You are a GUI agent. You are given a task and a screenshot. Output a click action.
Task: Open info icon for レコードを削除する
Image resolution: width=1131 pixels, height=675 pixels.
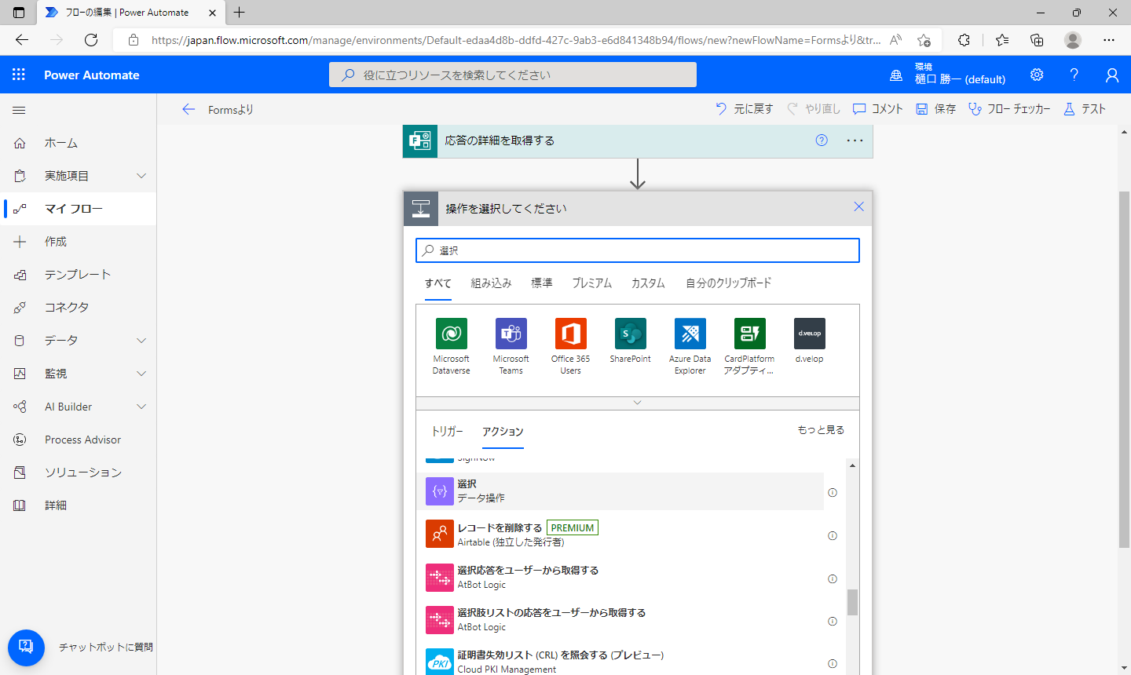click(833, 536)
